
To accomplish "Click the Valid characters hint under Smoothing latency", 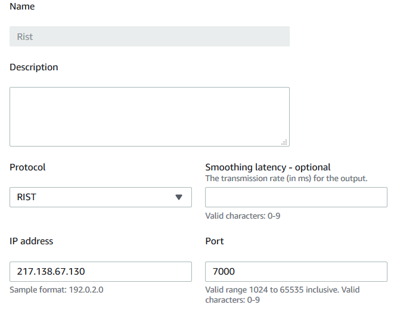I will [243, 216].
